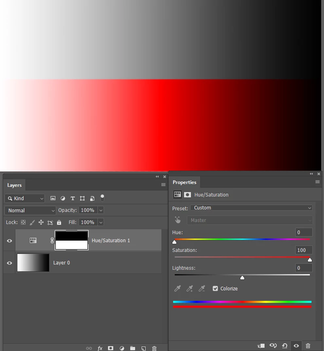324x351 pixels.
Task: Create a new group folder
Action: coord(133,348)
